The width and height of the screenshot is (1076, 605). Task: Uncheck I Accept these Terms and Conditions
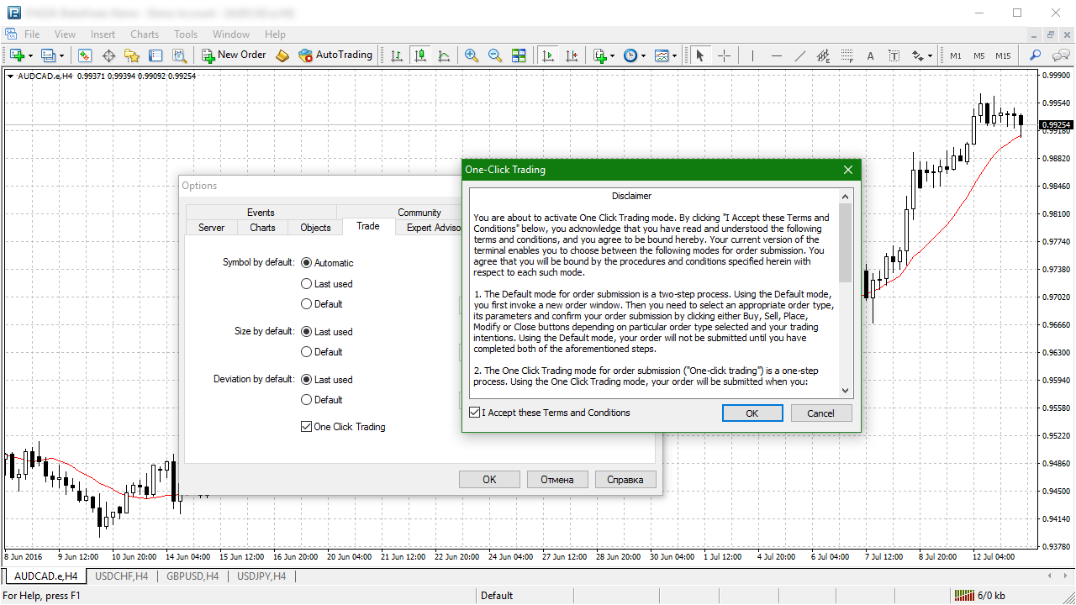pyautogui.click(x=476, y=413)
